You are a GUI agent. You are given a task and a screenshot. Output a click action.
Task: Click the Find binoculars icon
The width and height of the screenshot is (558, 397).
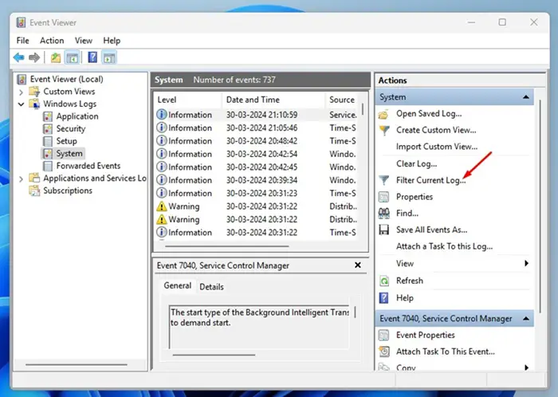click(384, 213)
